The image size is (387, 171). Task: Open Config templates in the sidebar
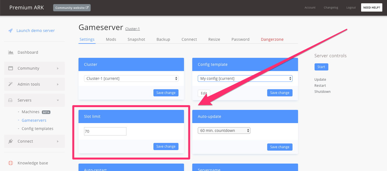[37, 129]
